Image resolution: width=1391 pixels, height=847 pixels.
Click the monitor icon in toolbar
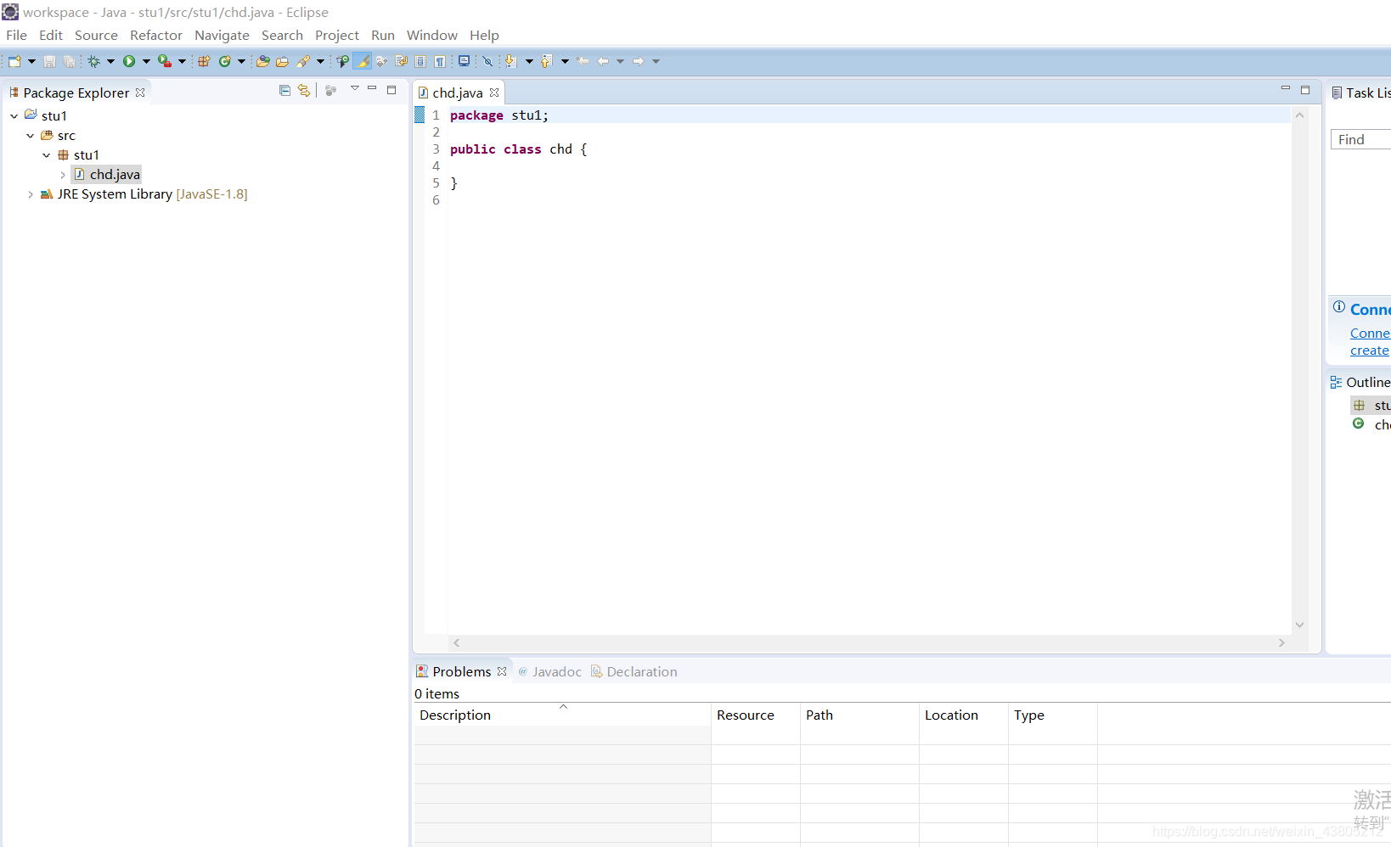pyautogui.click(x=464, y=61)
